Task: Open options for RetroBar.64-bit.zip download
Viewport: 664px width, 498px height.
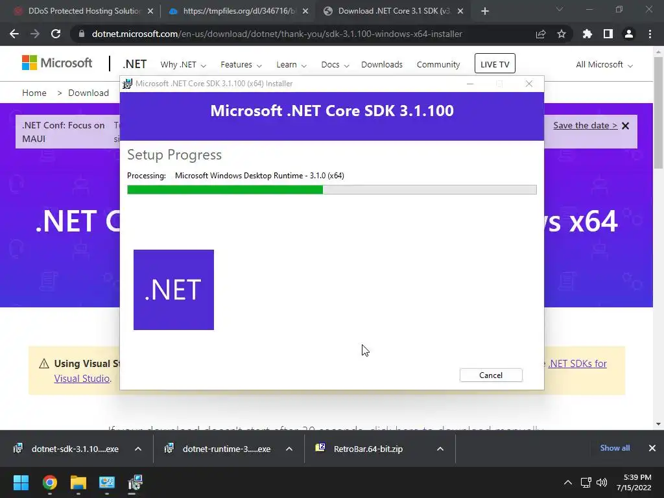Action: click(x=440, y=449)
